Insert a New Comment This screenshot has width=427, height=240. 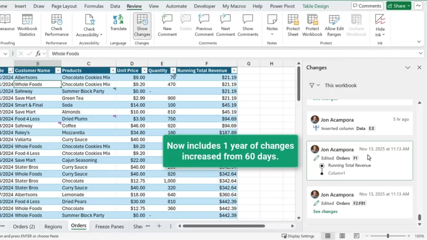click(167, 25)
